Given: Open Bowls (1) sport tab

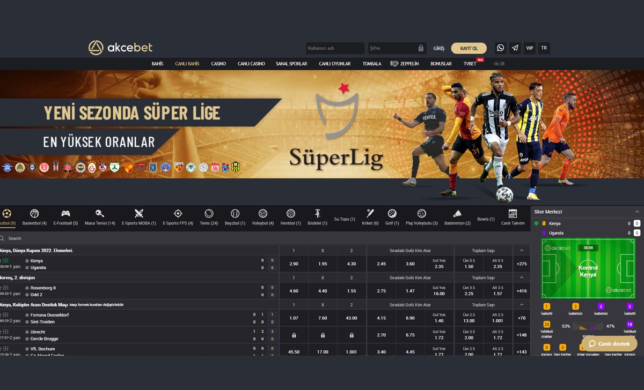Looking at the screenshot, I should [x=486, y=219].
